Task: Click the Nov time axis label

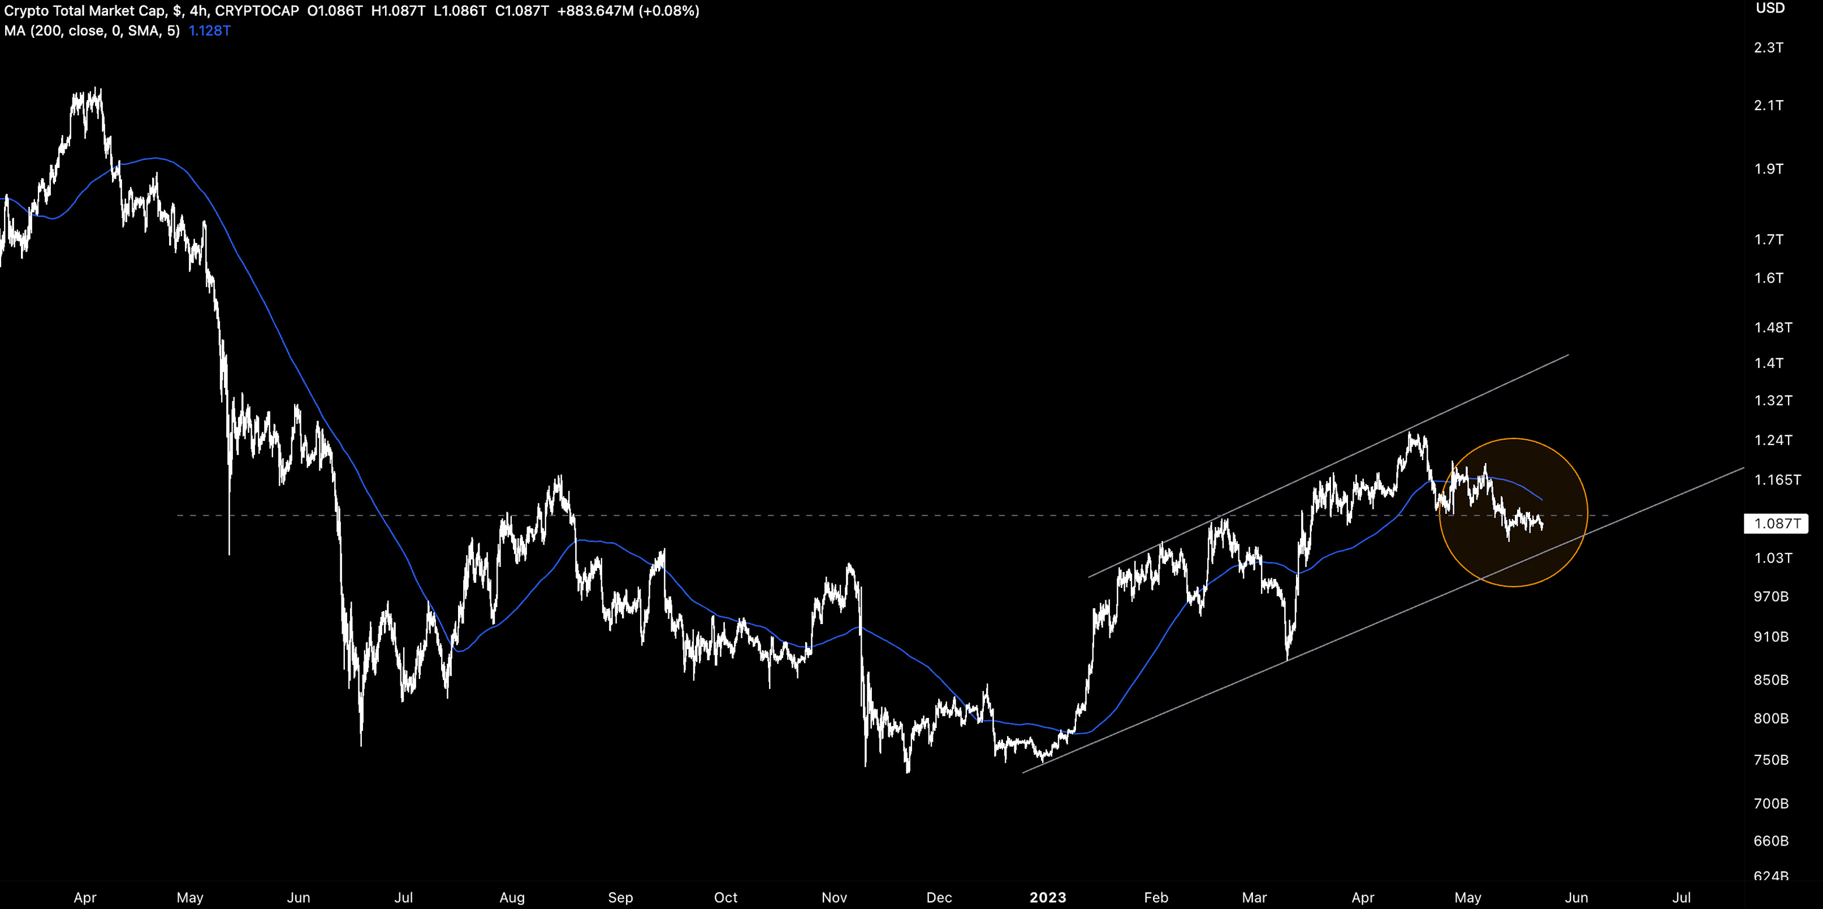Action: click(x=835, y=898)
